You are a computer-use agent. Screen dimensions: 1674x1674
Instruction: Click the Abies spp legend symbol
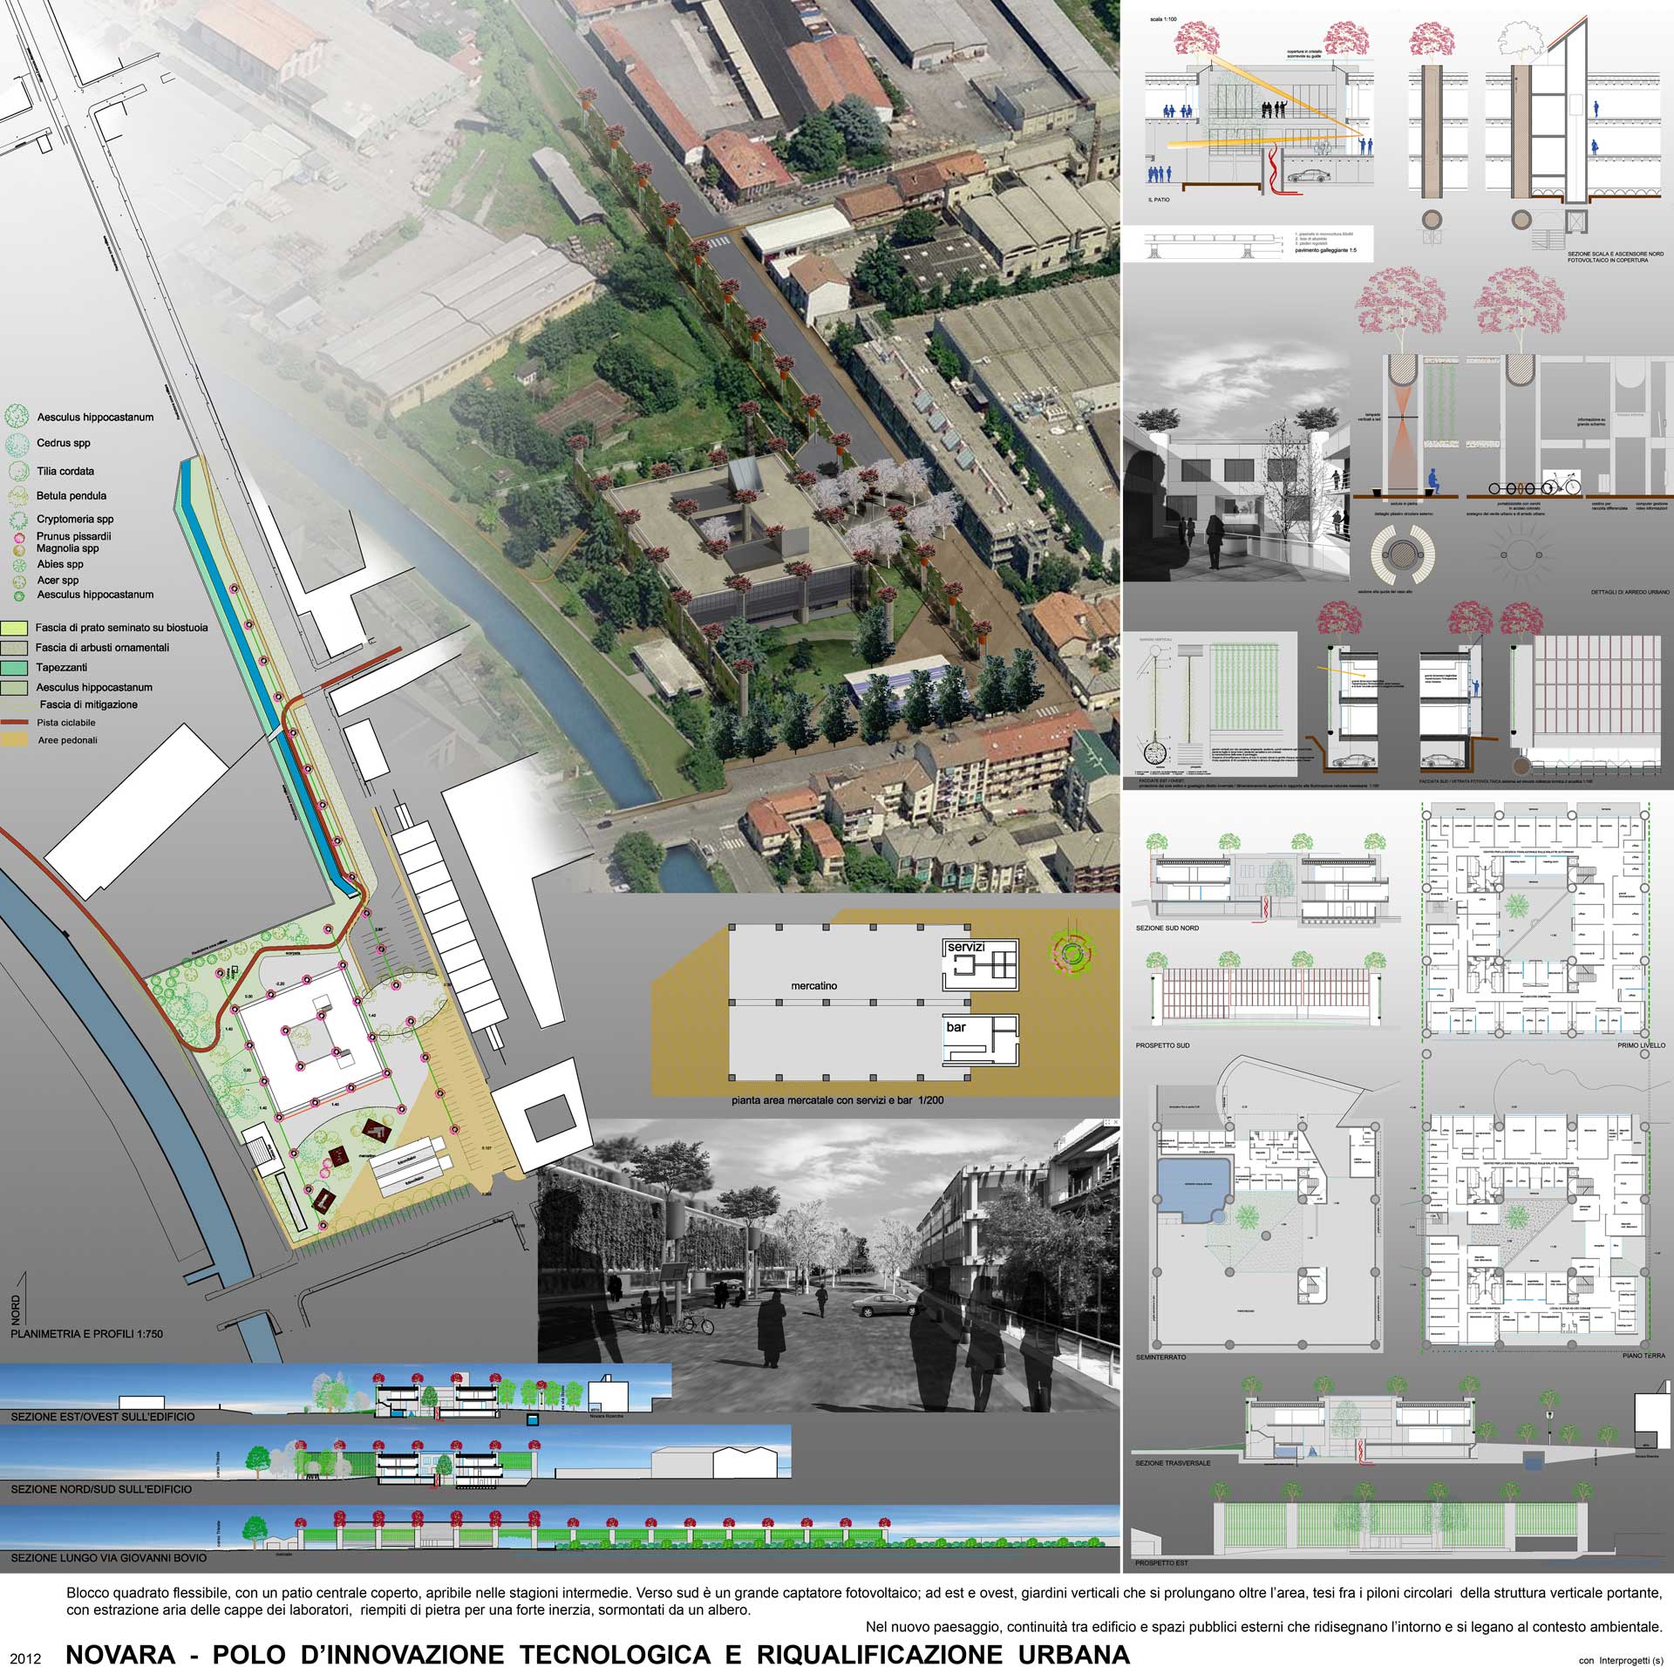19,565
